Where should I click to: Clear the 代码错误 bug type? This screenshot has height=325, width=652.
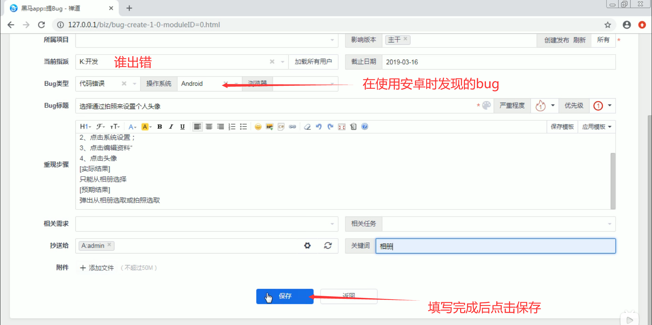(x=124, y=83)
